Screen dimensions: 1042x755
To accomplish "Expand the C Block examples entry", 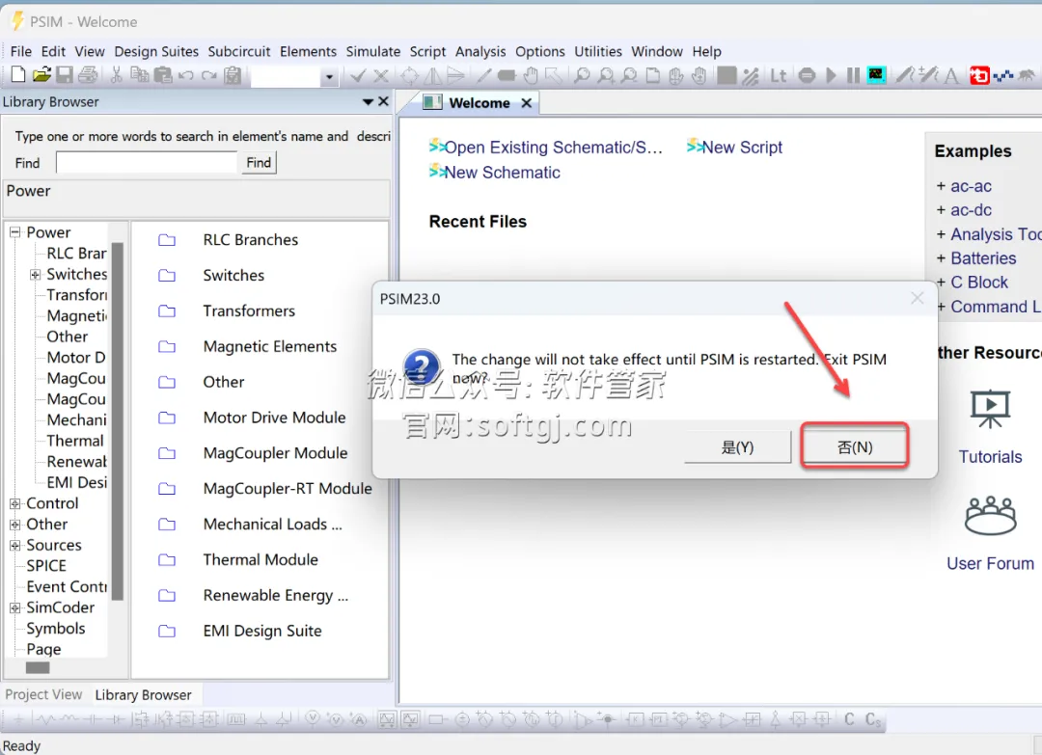I will [x=941, y=283].
